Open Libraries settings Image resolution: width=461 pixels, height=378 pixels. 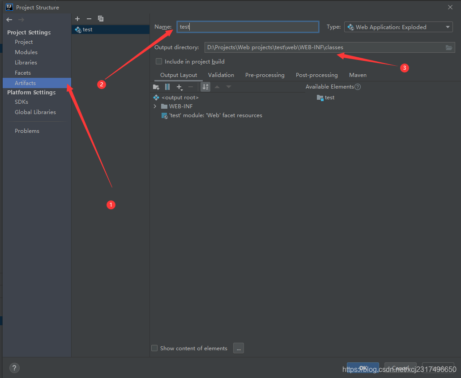tap(26, 63)
